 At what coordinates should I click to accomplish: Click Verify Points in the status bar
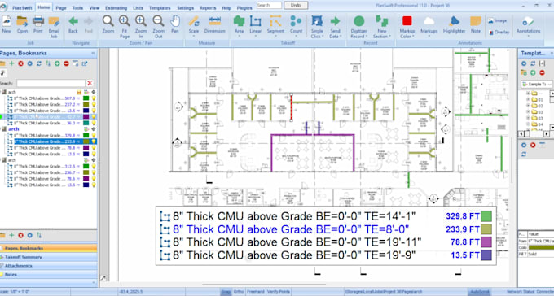pos(279,292)
